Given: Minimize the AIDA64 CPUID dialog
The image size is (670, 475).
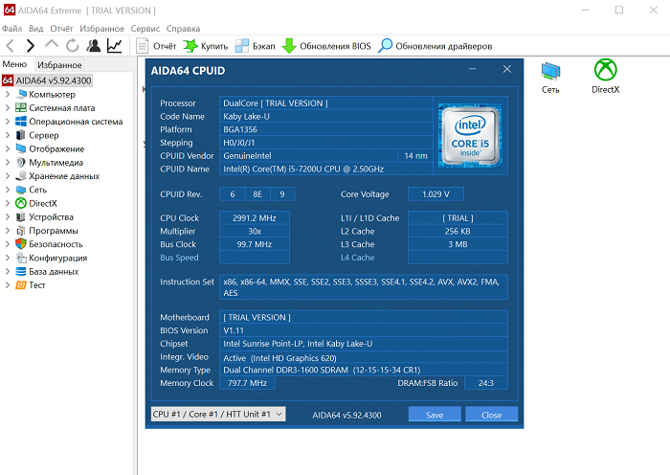Looking at the screenshot, I should pos(473,69).
